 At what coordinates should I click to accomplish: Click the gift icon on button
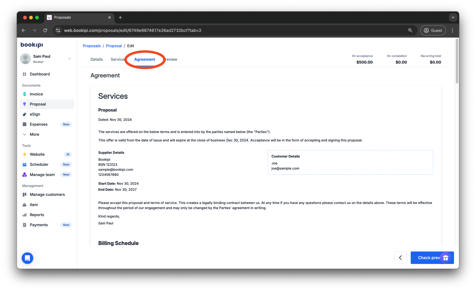[x=446, y=258]
